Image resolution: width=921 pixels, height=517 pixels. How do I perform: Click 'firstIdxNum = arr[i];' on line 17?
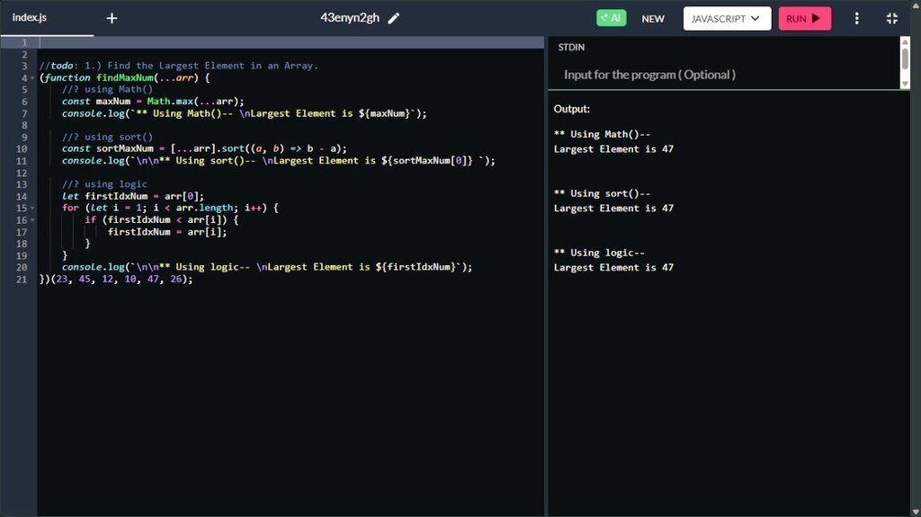pos(166,231)
